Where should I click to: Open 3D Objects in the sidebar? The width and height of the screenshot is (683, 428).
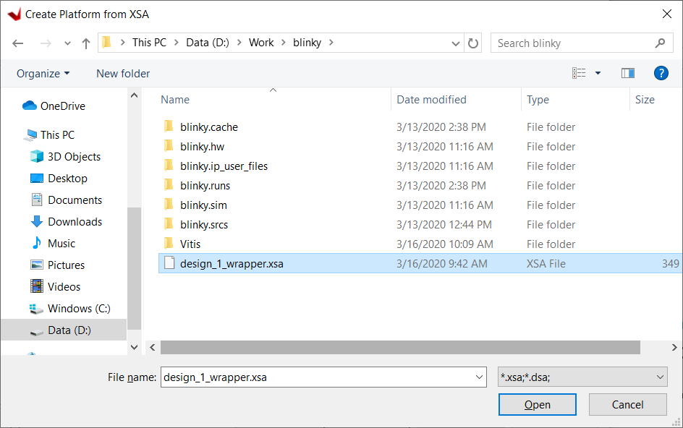[66, 157]
